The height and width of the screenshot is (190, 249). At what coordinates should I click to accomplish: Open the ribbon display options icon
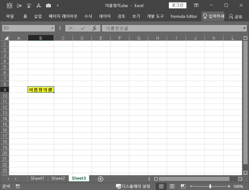click(x=196, y=5)
